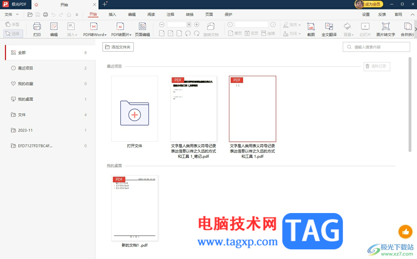Viewport: 417px width, 259px height.
Task: Go to next page arrow icon
Action: tap(273, 25)
